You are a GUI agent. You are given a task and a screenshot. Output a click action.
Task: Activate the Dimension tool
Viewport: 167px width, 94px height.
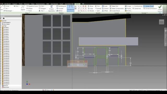point(70,8)
